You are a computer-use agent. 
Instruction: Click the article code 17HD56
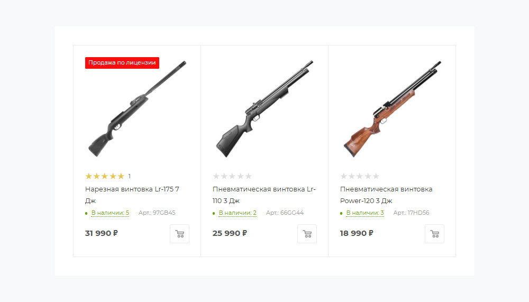click(x=411, y=213)
